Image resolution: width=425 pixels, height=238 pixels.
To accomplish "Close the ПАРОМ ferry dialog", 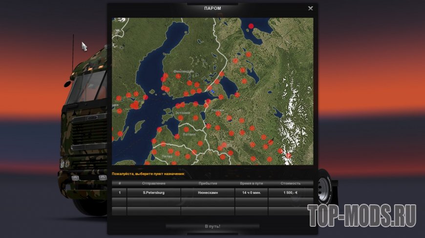I will tap(311, 8).
